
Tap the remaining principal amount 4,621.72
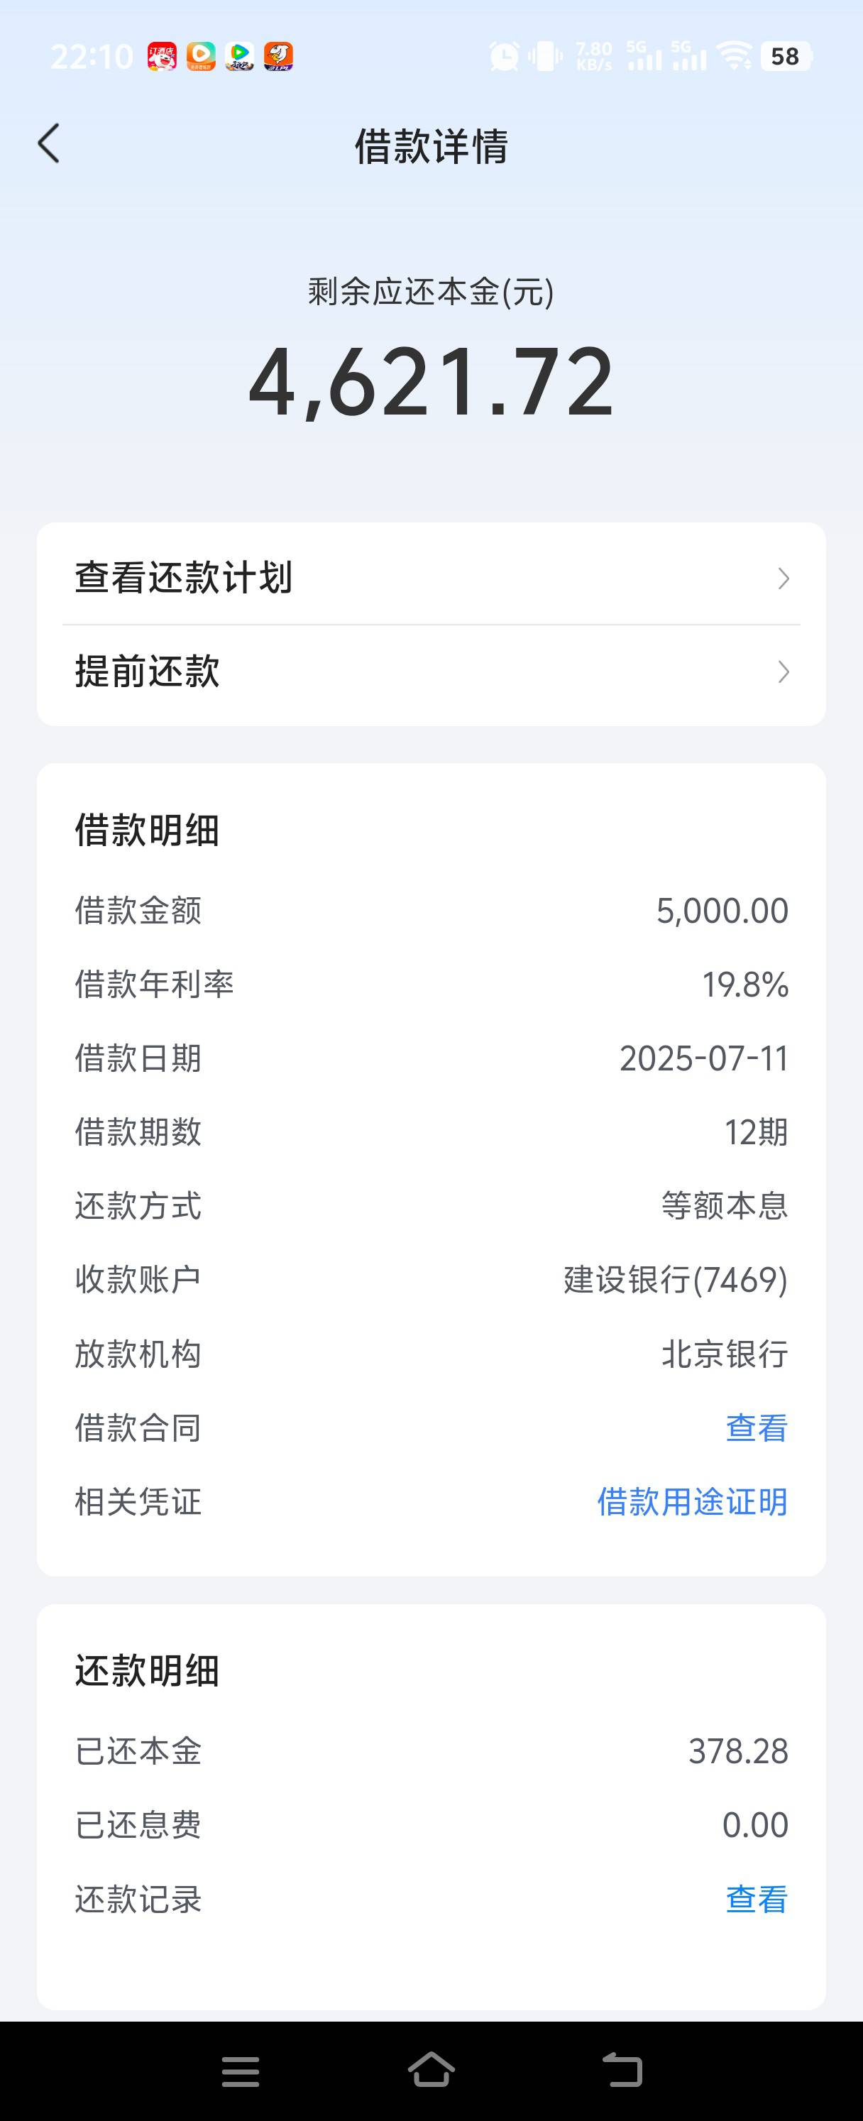click(431, 381)
